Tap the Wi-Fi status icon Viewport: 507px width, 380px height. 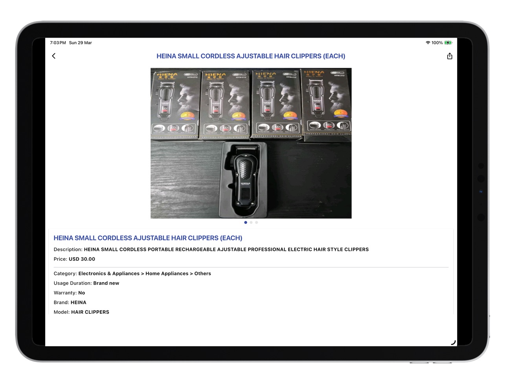428,43
